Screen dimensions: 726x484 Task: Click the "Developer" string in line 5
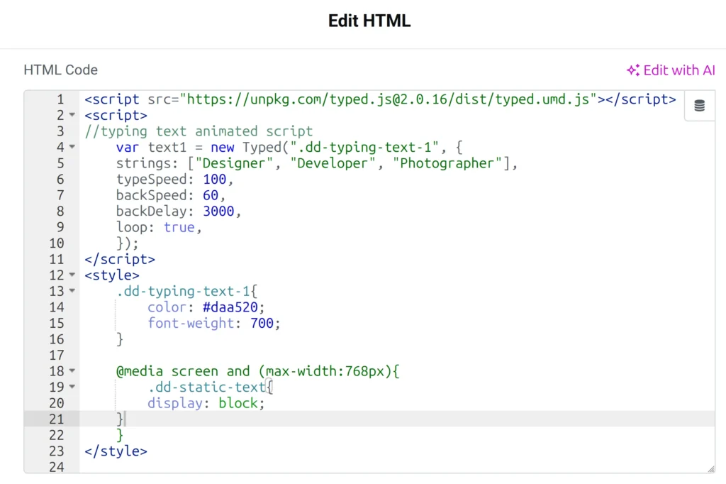coord(333,163)
